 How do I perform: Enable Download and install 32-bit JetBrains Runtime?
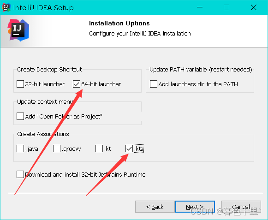click(20, 174)
